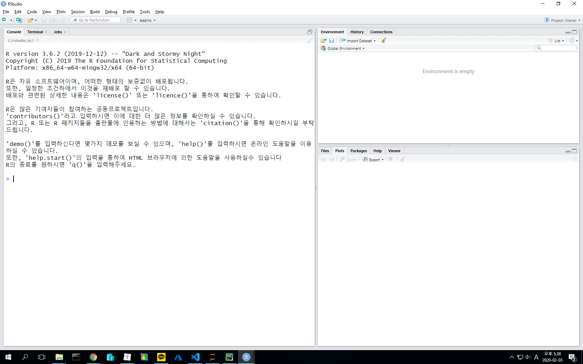The width and height of the screenshot is (583, 364).
Task: Click the Print document icon
Action: 63,20
